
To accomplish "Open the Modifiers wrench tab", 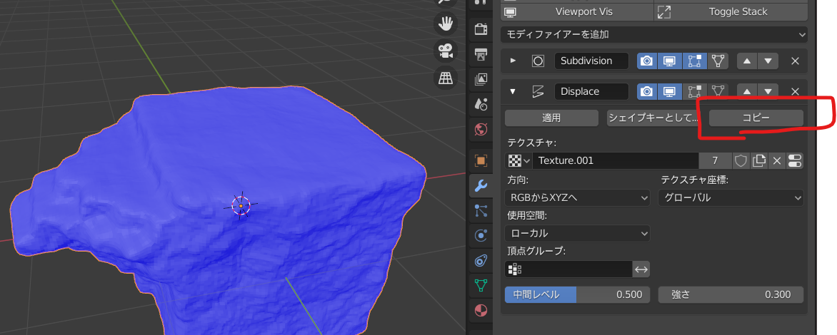I will point(481,185).
